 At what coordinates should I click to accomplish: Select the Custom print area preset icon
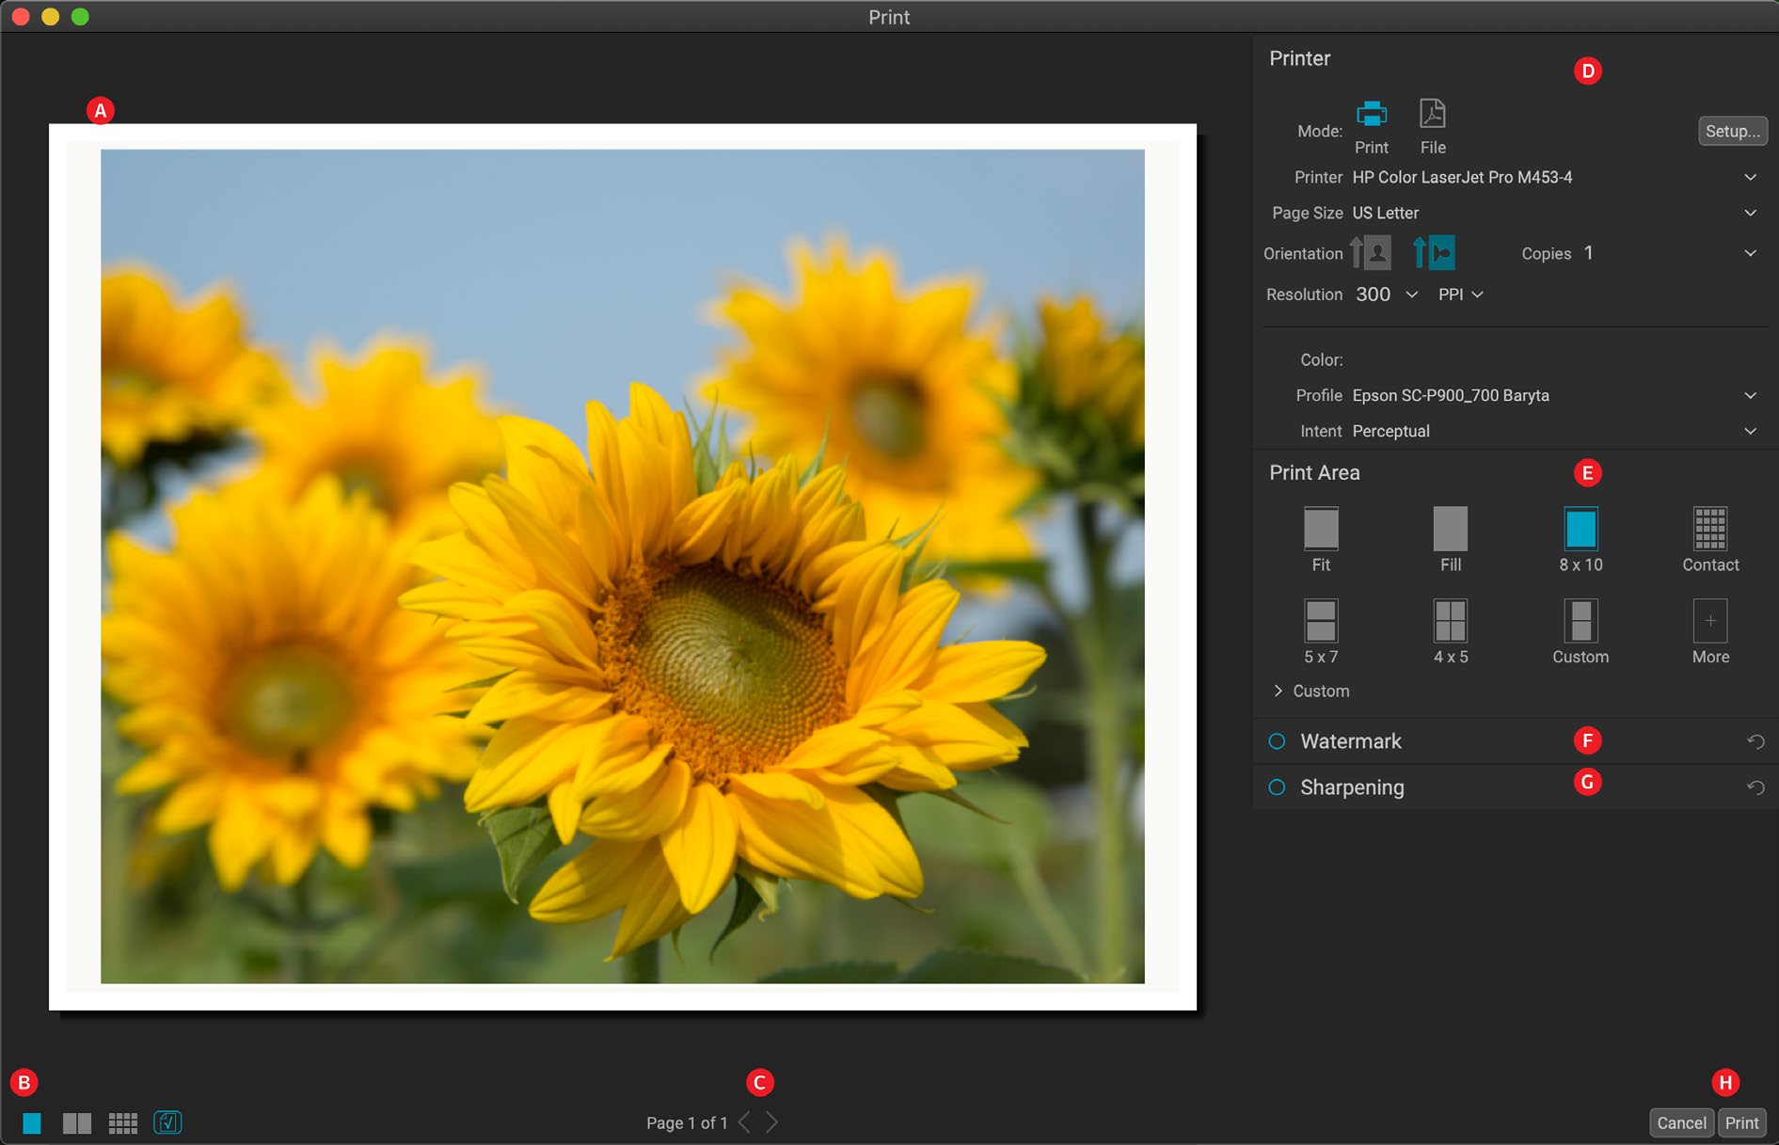point(1580,621)
